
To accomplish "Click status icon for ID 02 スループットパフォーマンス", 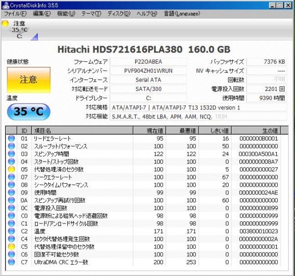I will pyautogui.click(x=11, y=146).
